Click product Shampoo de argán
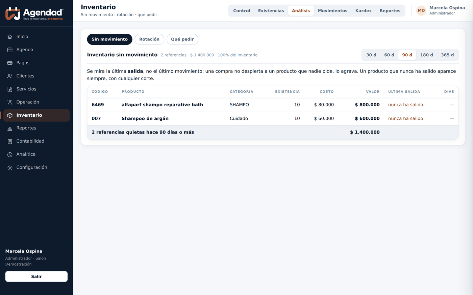 coord(145,119)
